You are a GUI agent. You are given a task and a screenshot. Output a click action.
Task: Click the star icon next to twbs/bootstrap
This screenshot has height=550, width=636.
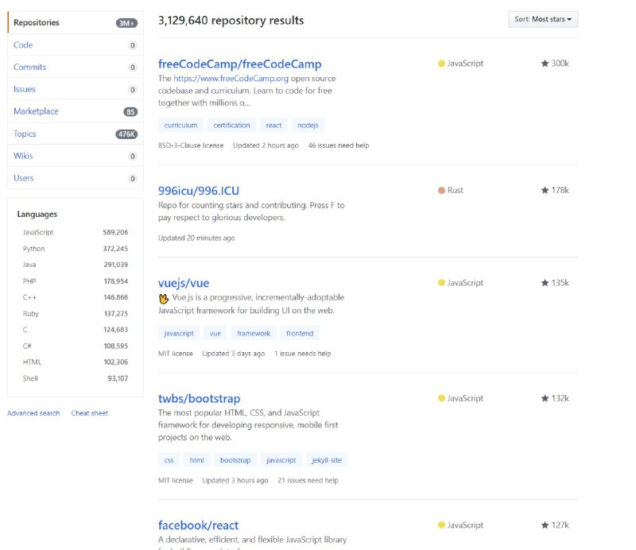pos(545,398)
